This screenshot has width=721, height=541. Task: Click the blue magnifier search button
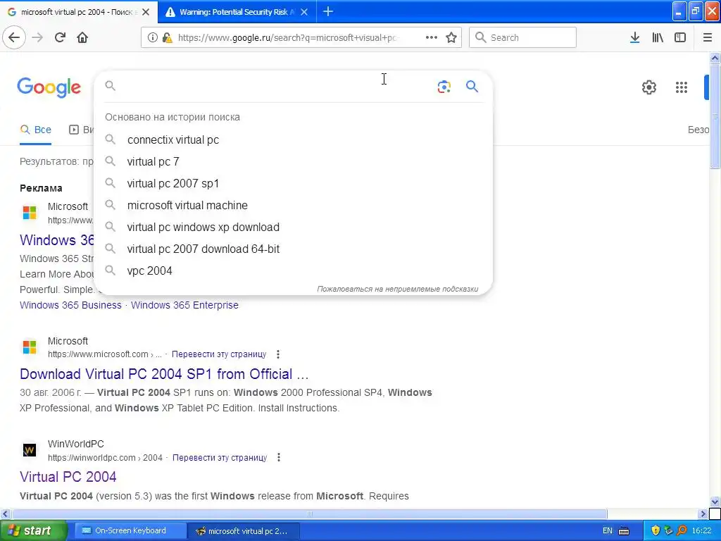tap(472, 87)
